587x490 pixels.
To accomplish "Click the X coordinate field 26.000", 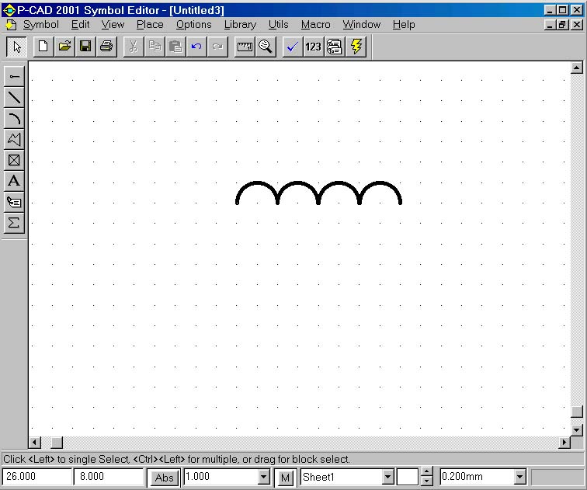I will click(x=37, y=477).
